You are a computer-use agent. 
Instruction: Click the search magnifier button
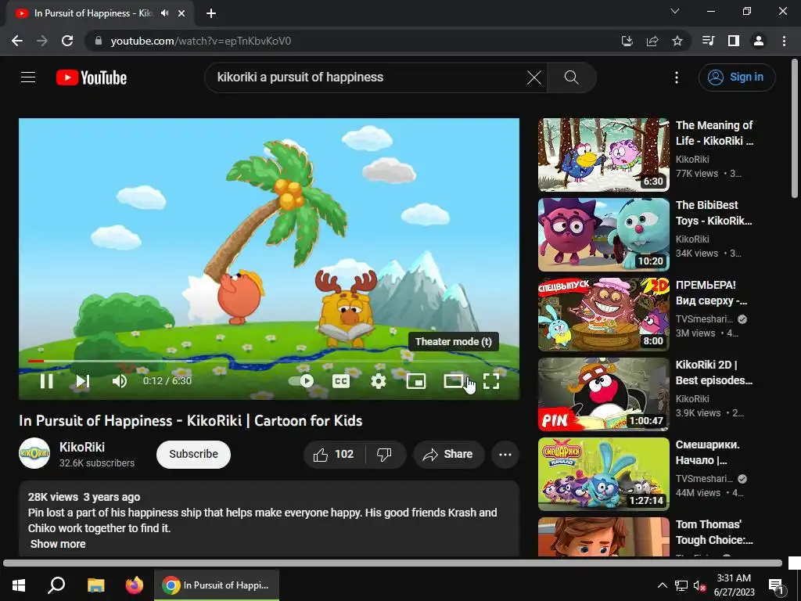[x=572, y=77]
